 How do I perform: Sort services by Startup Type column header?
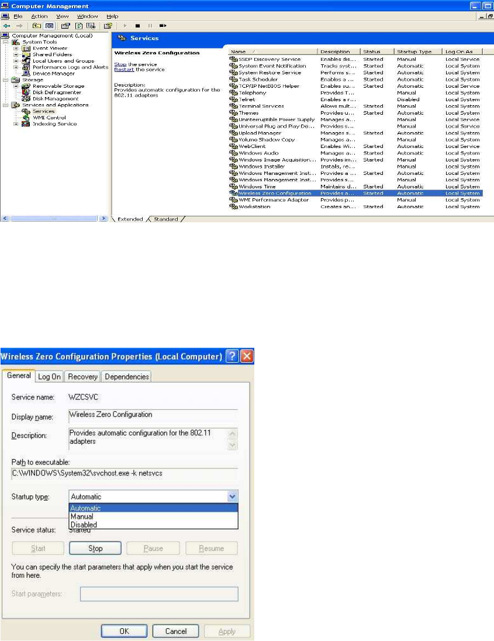tap(419, 51)
